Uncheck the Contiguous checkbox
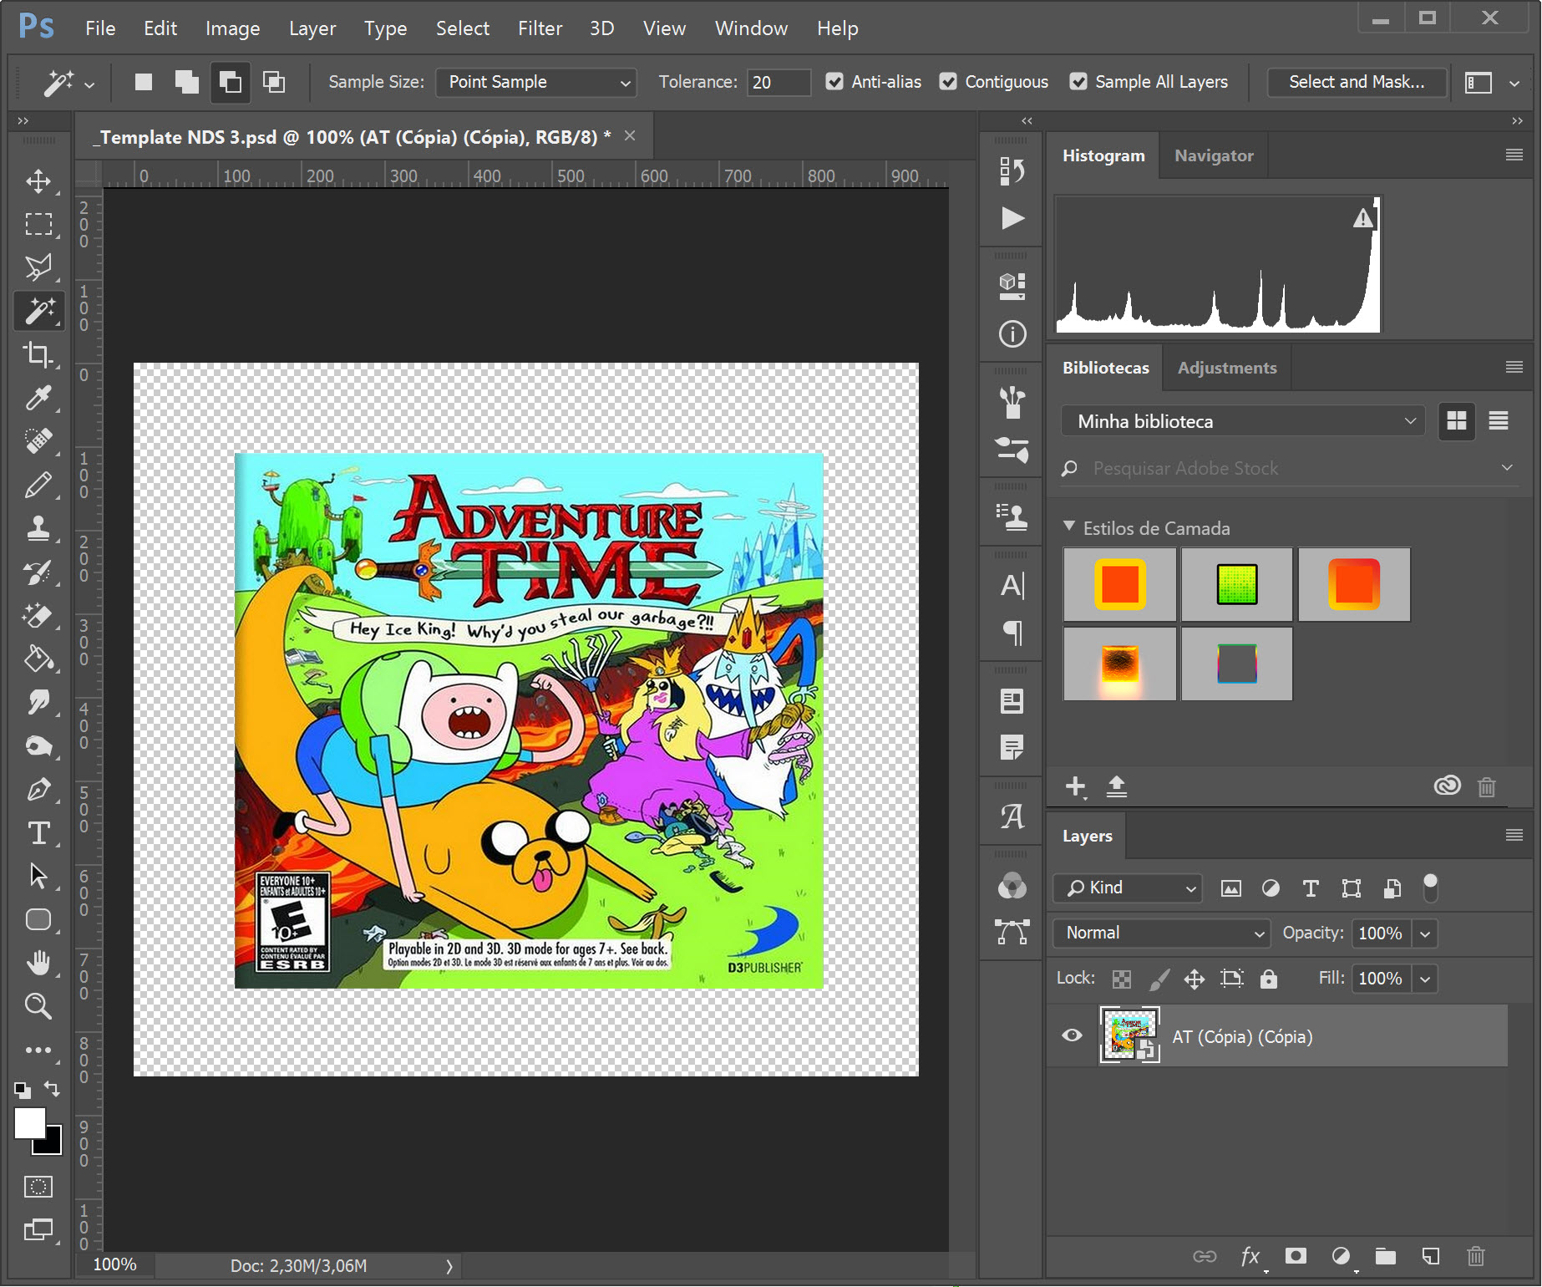1542x1287 pixels. [x=948, y=82]
